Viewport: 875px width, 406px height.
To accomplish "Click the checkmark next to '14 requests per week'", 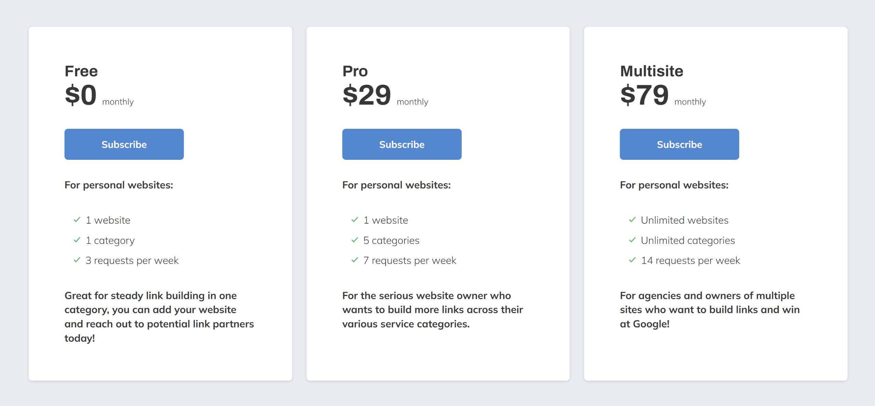I will point(632,261).
